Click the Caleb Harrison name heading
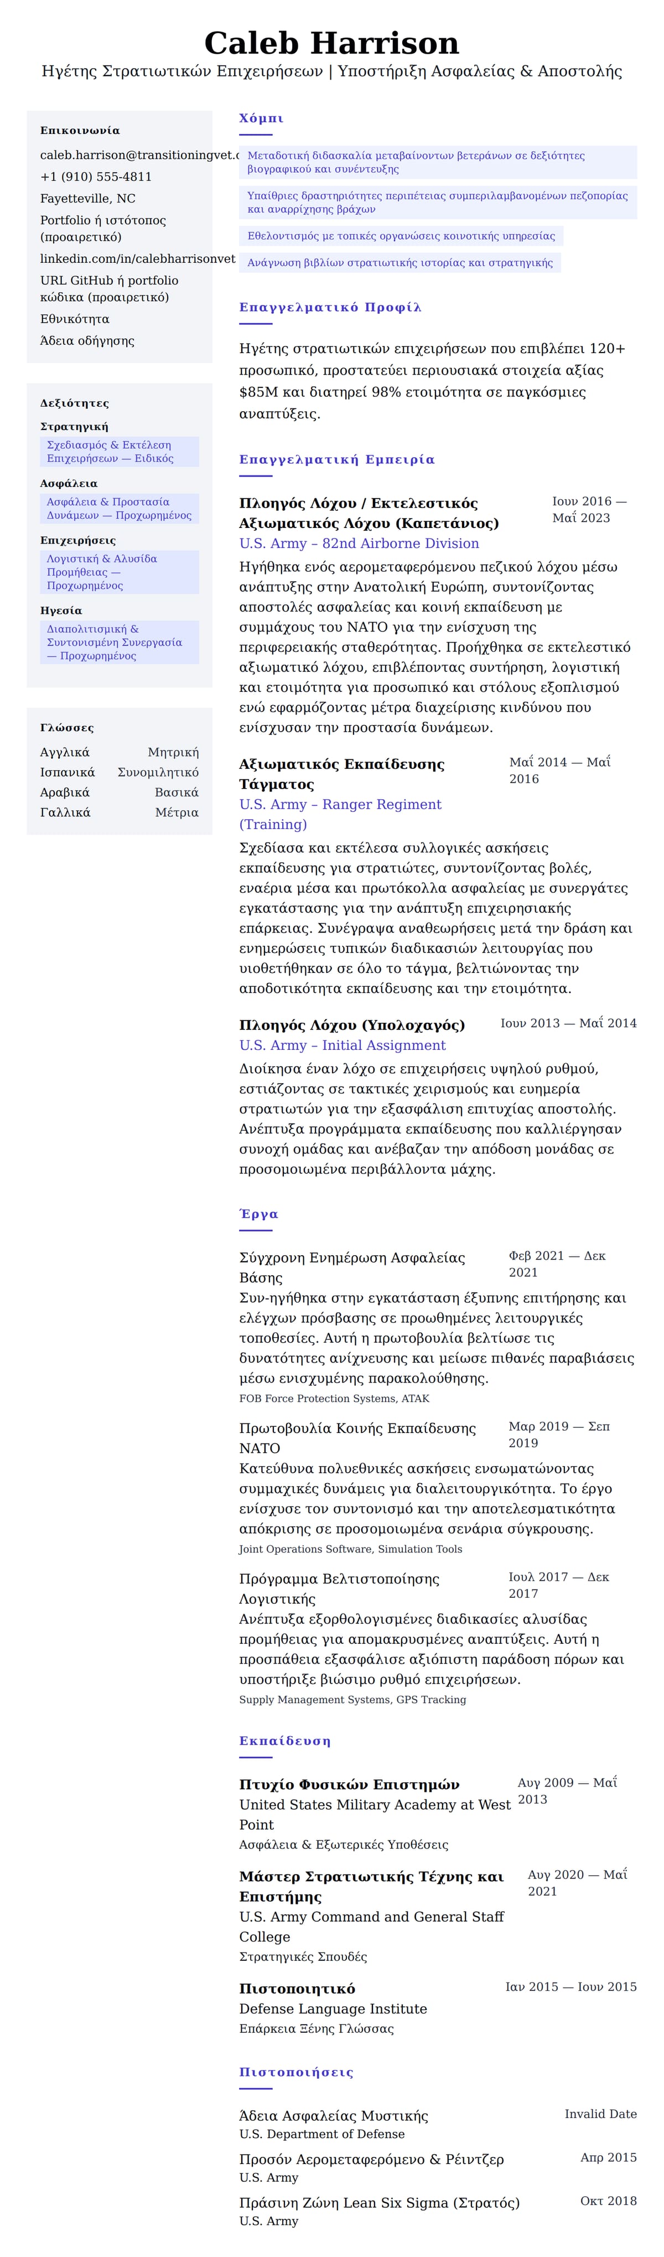The image size is (664, 2257). (331, 43)
